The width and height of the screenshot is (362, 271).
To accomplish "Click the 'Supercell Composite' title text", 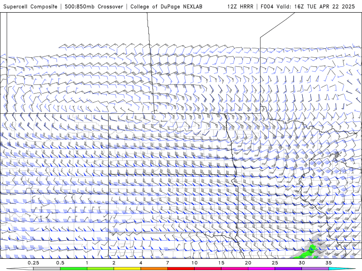I will [30, 6].
